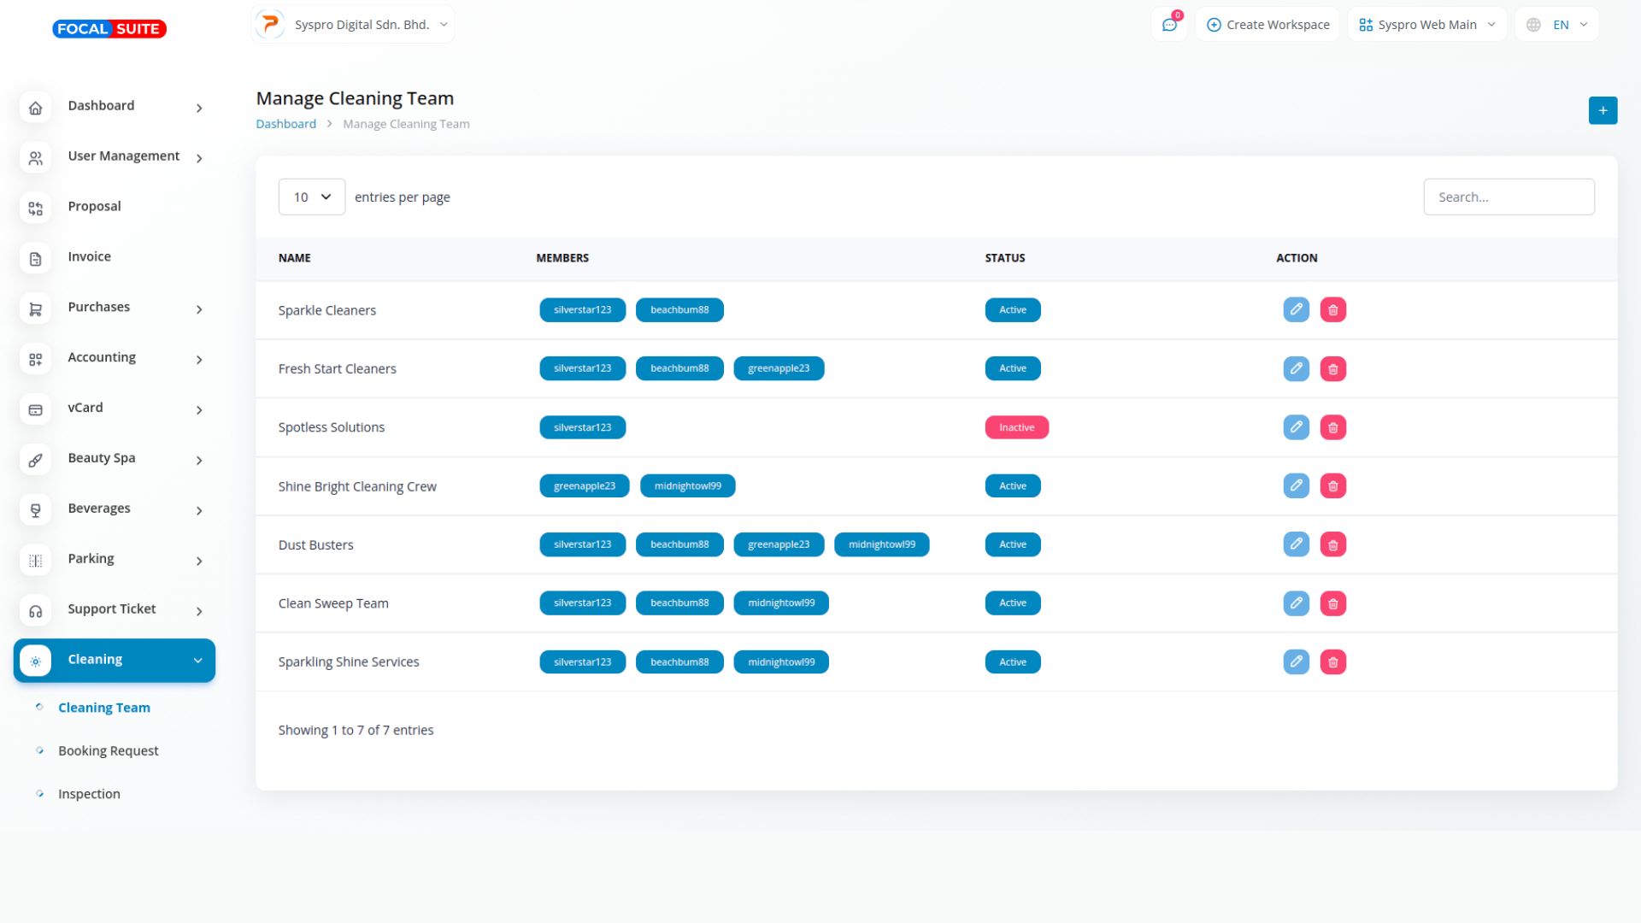Go to the Inspection submenu item

click(89, 794)
